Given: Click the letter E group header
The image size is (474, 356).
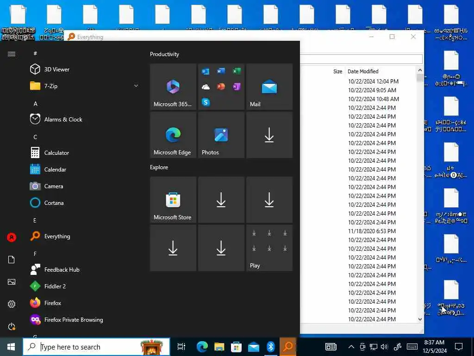Looking at the screenshot, I should tap(35, 220).
